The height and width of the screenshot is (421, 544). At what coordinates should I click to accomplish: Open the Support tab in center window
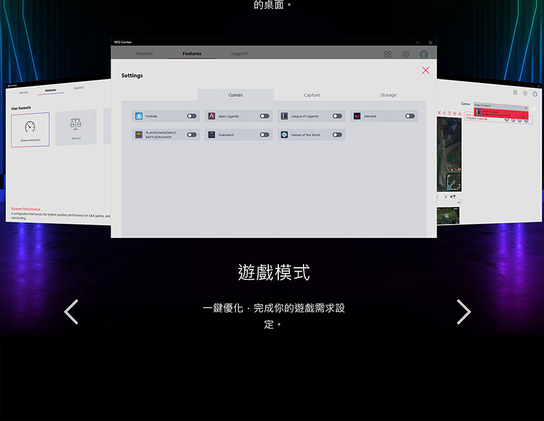click(239, 53)
